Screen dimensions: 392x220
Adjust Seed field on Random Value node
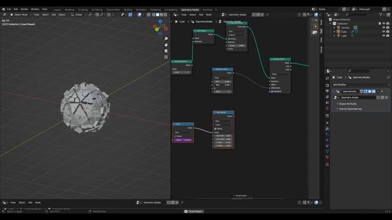(x=223, y=92)
